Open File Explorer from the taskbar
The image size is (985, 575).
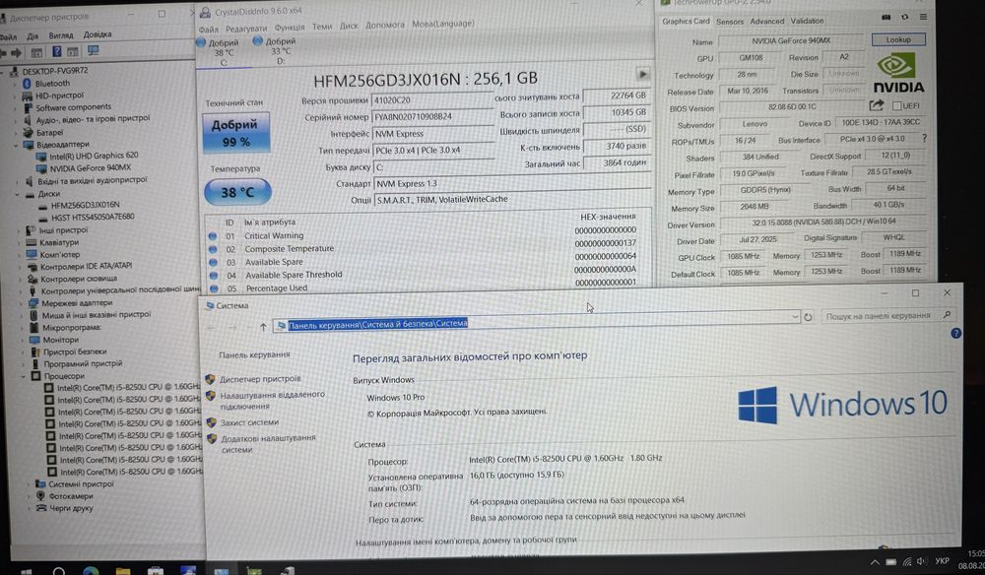(x=123, y=571)
